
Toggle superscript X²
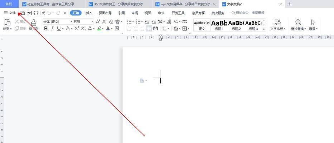(77, 29)
